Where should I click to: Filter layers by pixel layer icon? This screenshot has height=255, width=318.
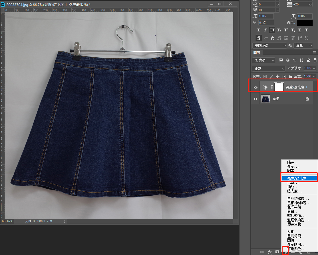(x=281, y=60)
